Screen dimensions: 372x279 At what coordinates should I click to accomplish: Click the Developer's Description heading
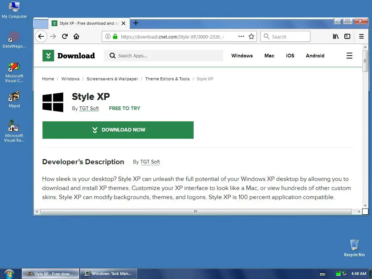pos(83,162)
